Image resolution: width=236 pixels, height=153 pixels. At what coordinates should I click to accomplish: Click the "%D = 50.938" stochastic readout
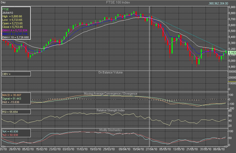point(10,135)
